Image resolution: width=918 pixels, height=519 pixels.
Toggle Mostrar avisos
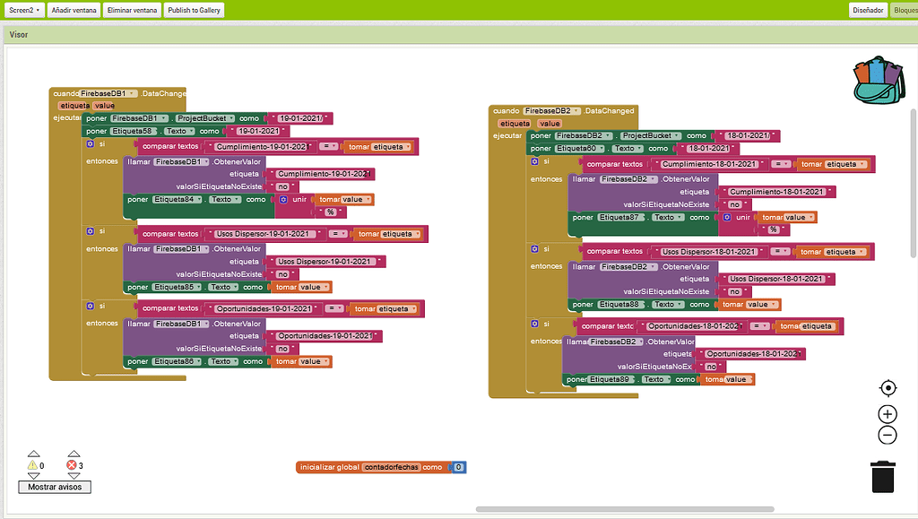click(x=54, y=486)
